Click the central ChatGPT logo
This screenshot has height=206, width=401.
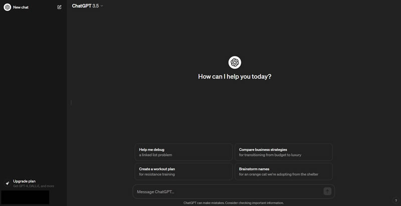(235, 62)
